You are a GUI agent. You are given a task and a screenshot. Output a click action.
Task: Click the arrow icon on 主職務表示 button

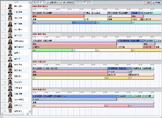(x=48, y=2)
